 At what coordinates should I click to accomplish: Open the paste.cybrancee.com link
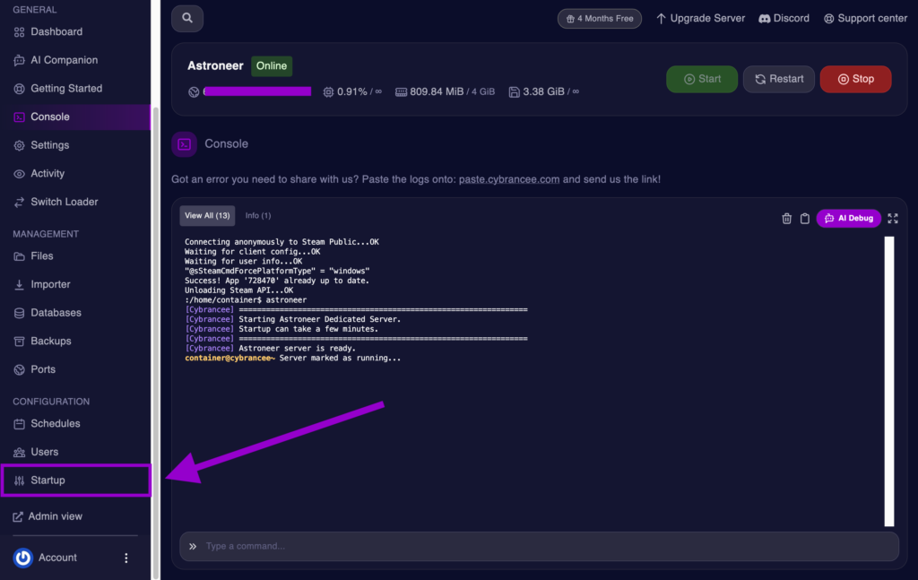509,179
